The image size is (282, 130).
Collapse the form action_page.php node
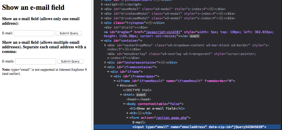(127, 118)
